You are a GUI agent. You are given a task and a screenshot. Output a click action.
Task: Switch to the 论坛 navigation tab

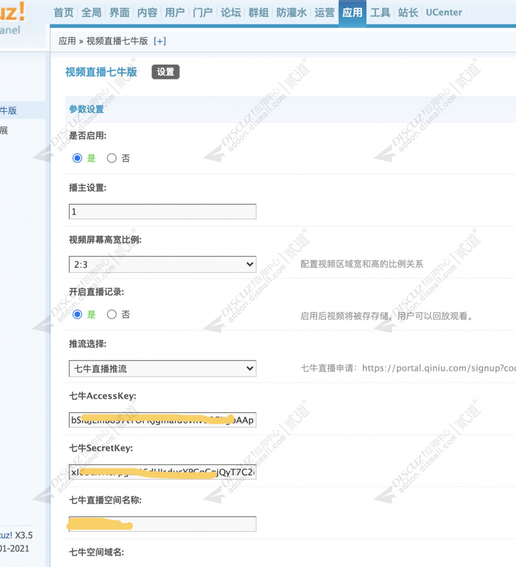pos(231,12)
